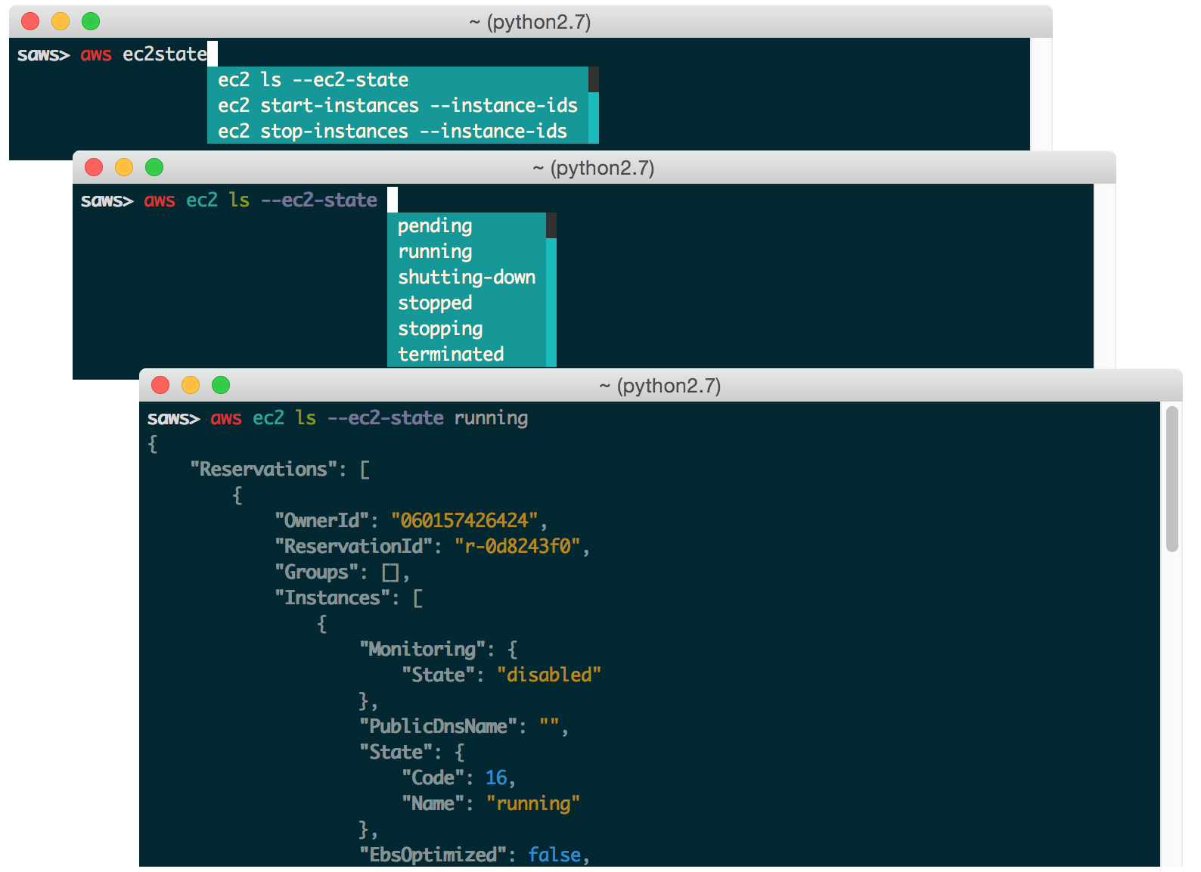Click 'aws' command in the top terminal

coord(96,54)
